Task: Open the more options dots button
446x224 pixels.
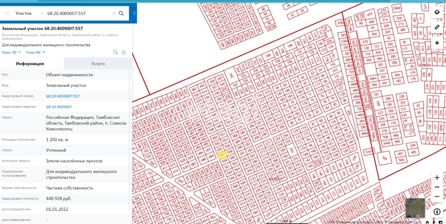Action: 437,187
